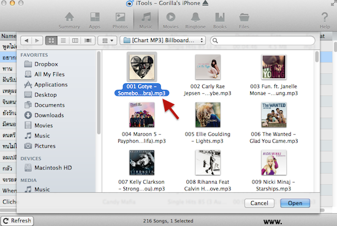
Task: Refresh the iTools song list
Action: pos(17,220)
